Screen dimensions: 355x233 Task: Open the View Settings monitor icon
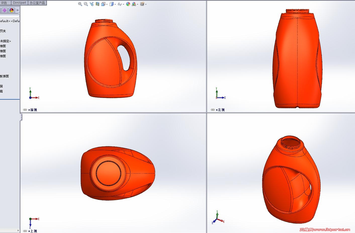(x=142, y=4)
